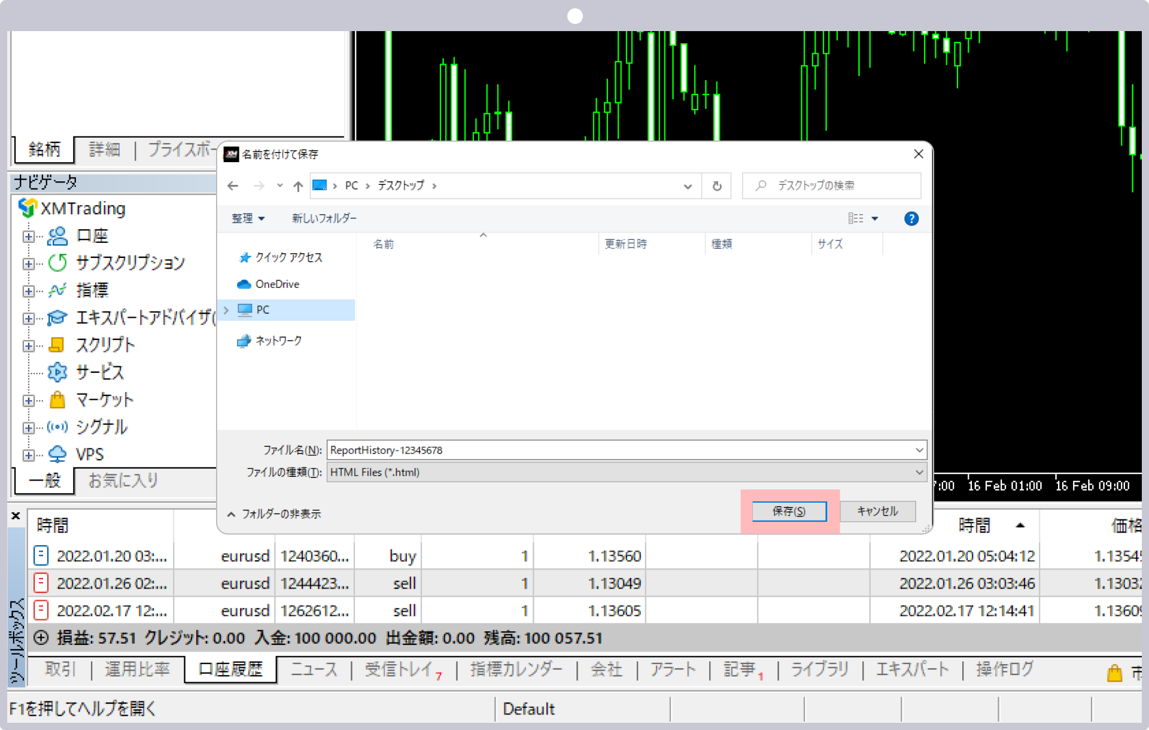Switch to 口座履歴 tab

point(230,670)
